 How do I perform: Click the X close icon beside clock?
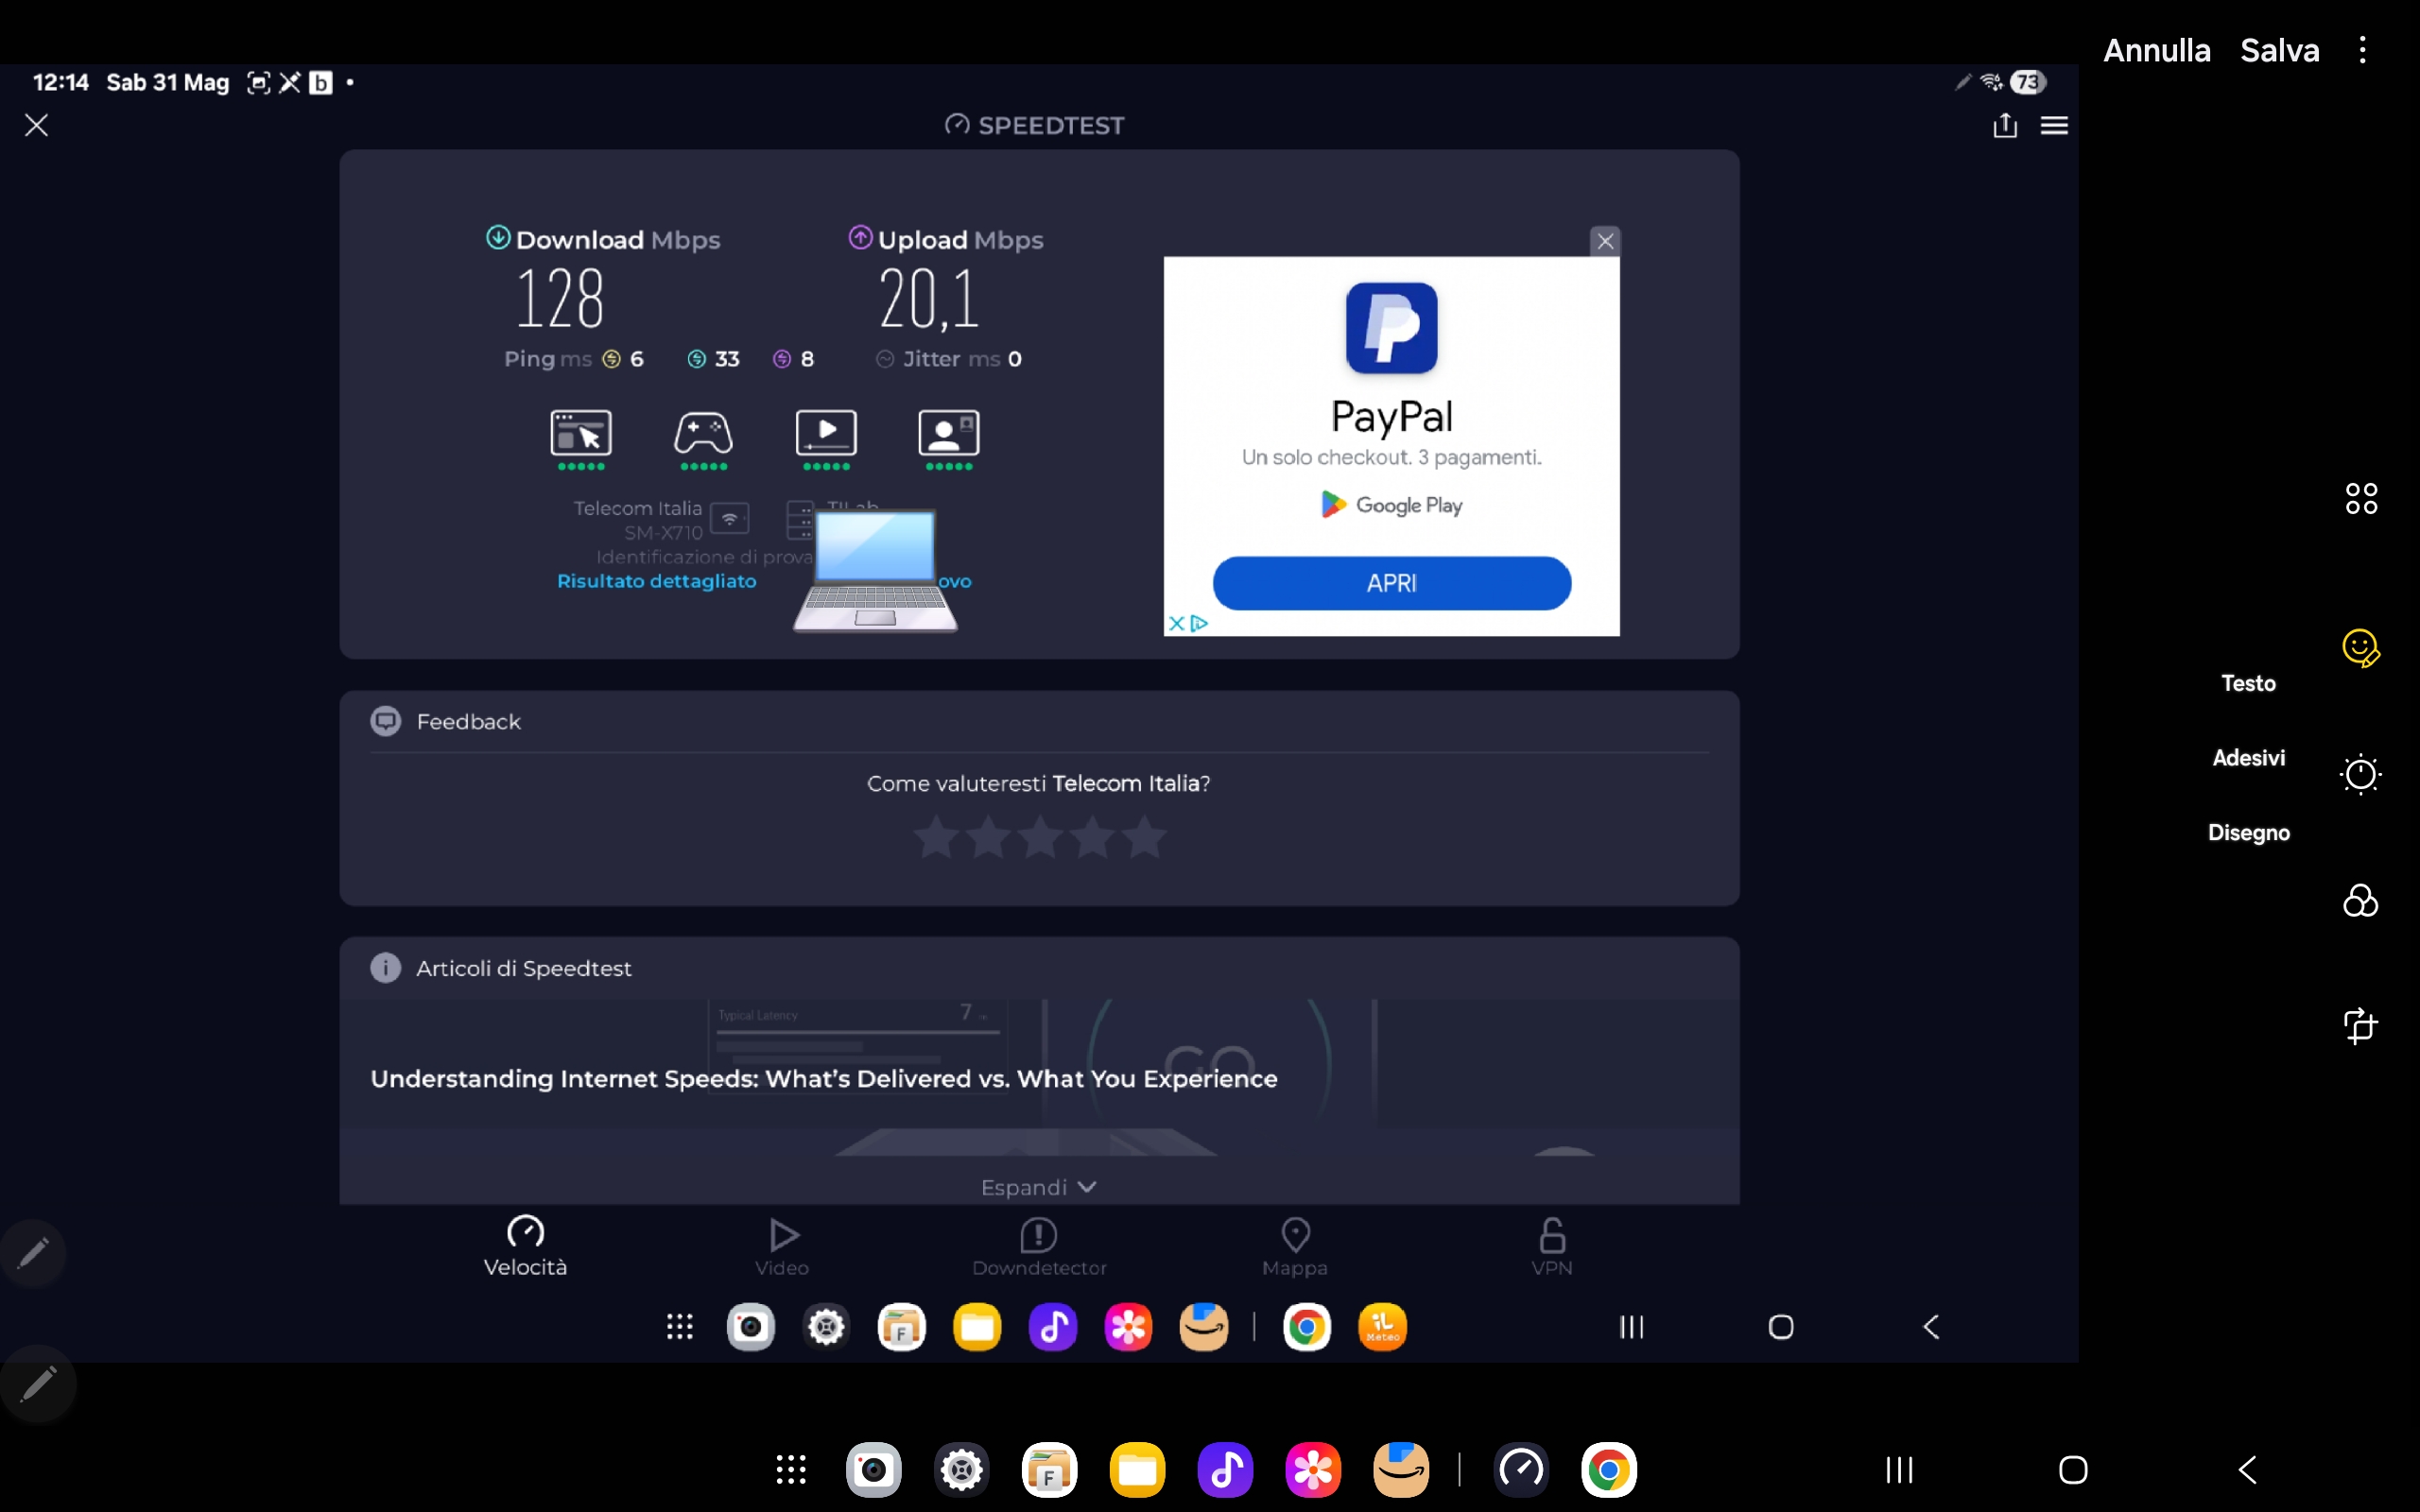point(37,125)
